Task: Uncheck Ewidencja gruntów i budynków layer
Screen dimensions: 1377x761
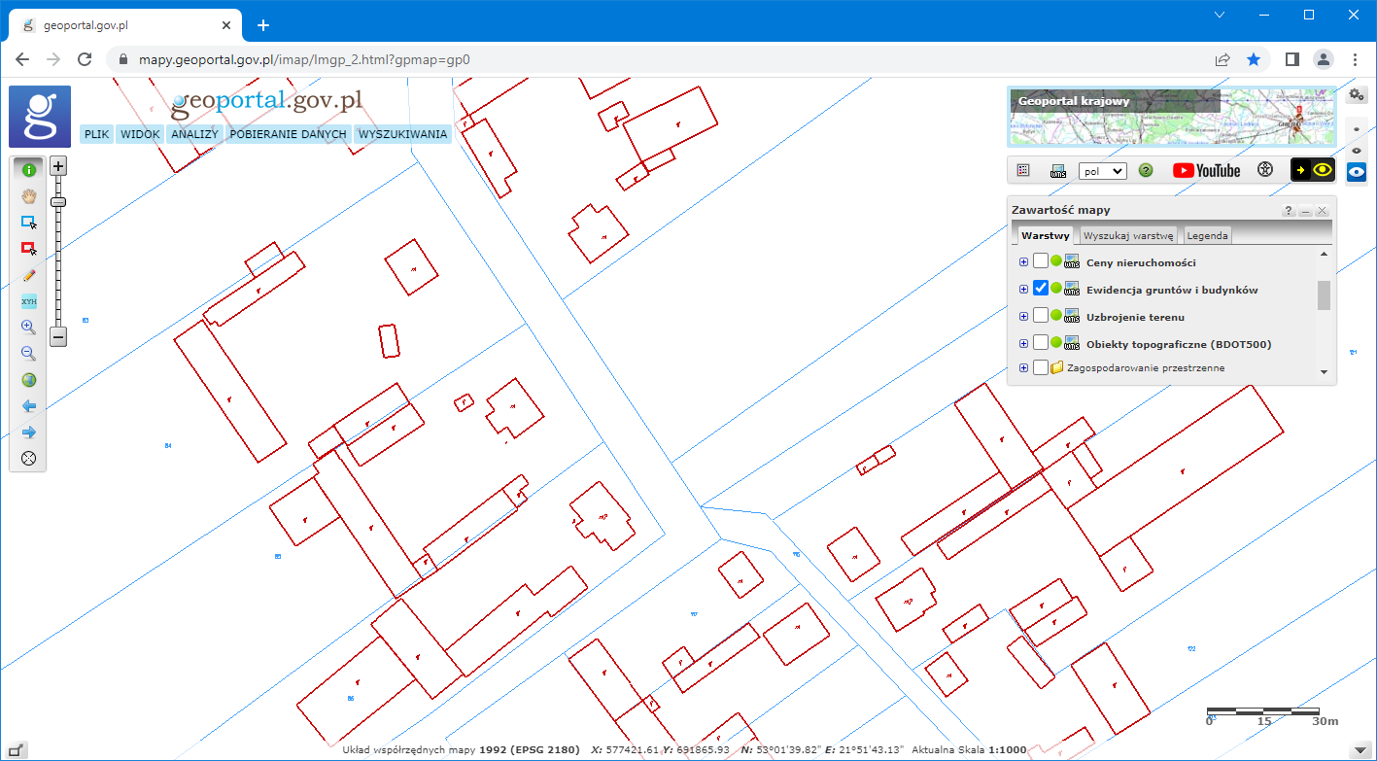Action: tap(1041, 289)
